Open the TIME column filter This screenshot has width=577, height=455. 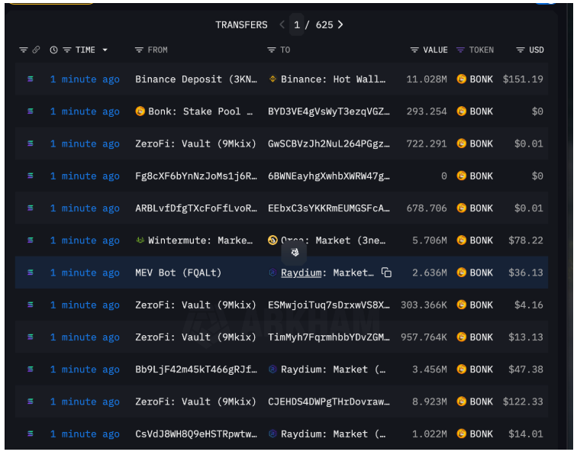tap(67, 50)
